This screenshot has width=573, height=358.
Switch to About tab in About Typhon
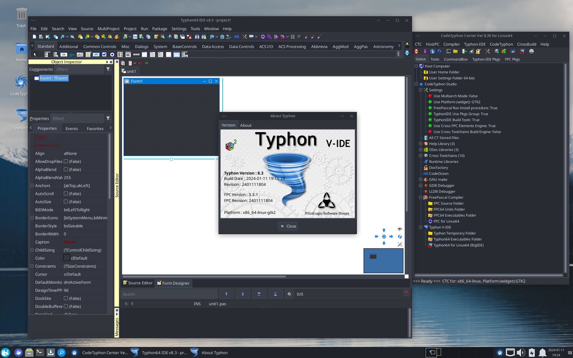coord(246,125)
